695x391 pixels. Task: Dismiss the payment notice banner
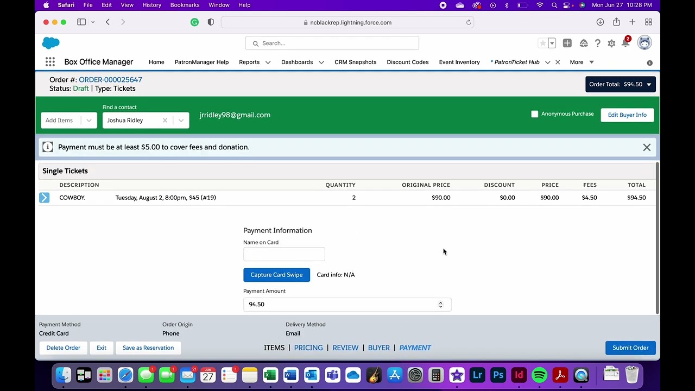click(x=647, y=147)
